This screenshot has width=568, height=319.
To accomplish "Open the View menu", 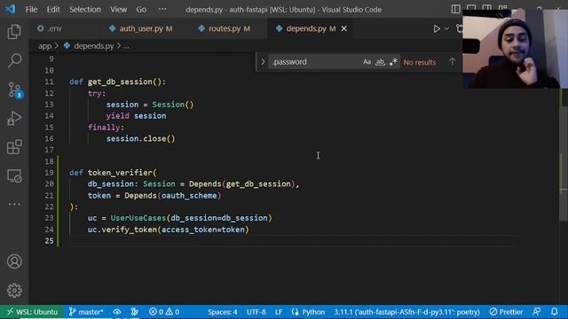I will (x=118, y=10).
